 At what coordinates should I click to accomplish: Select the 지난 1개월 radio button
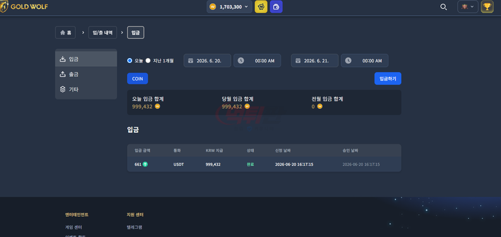(x=148, y=61)
